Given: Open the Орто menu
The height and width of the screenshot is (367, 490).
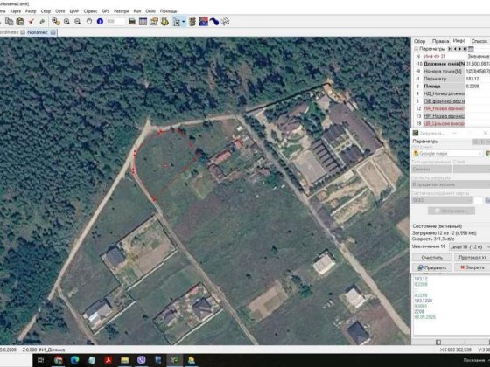Looking at the screenshot, I should pos(60,11).
